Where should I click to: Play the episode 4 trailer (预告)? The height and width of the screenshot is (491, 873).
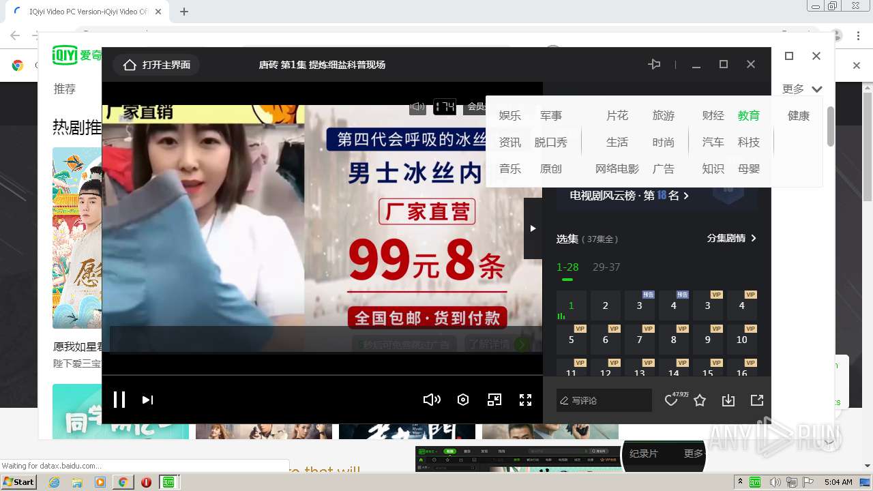click(674, 306)
